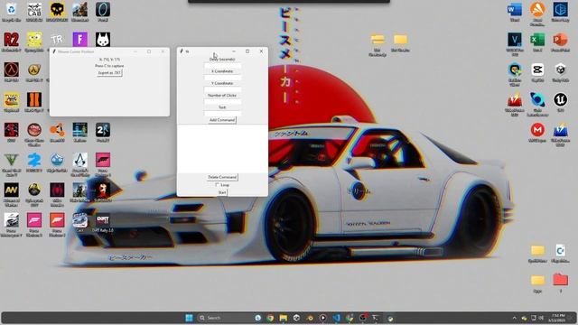
Task: Focus the X Coordinate input field
Action: coord(222,78)
